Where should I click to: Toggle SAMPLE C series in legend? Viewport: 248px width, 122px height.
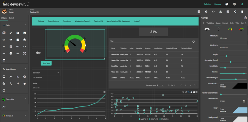pos(164,119)
